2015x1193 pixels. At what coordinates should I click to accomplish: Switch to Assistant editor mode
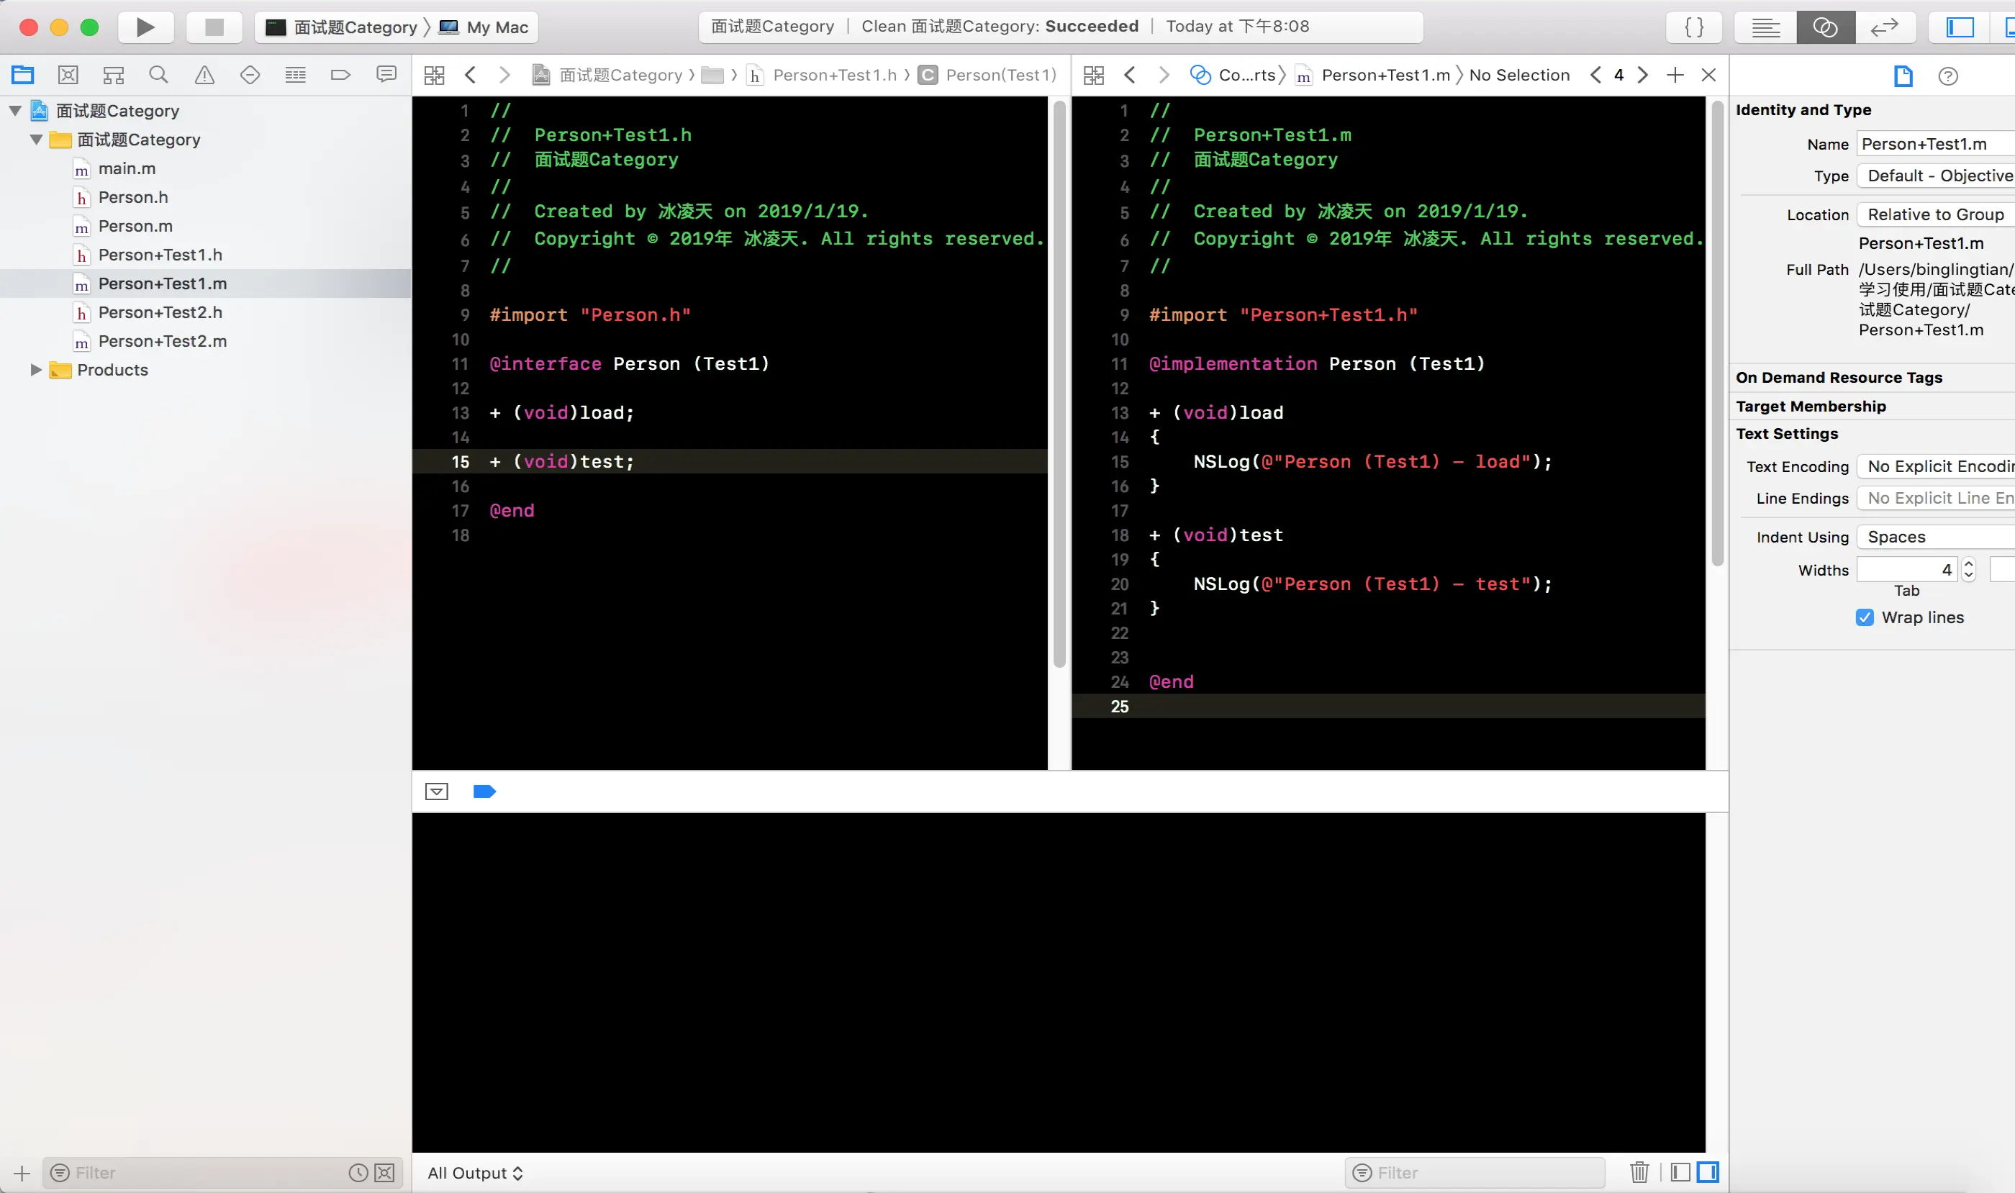pos(1825,27)
